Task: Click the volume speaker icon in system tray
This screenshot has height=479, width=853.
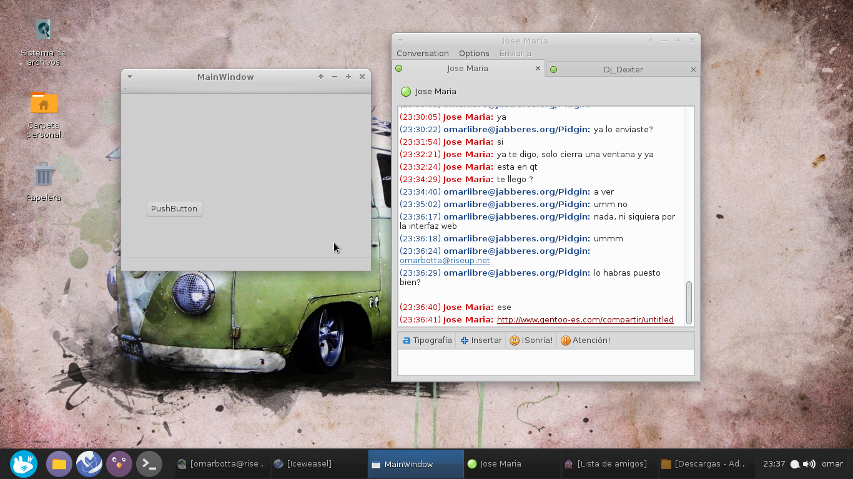Action: coord(809,464)
